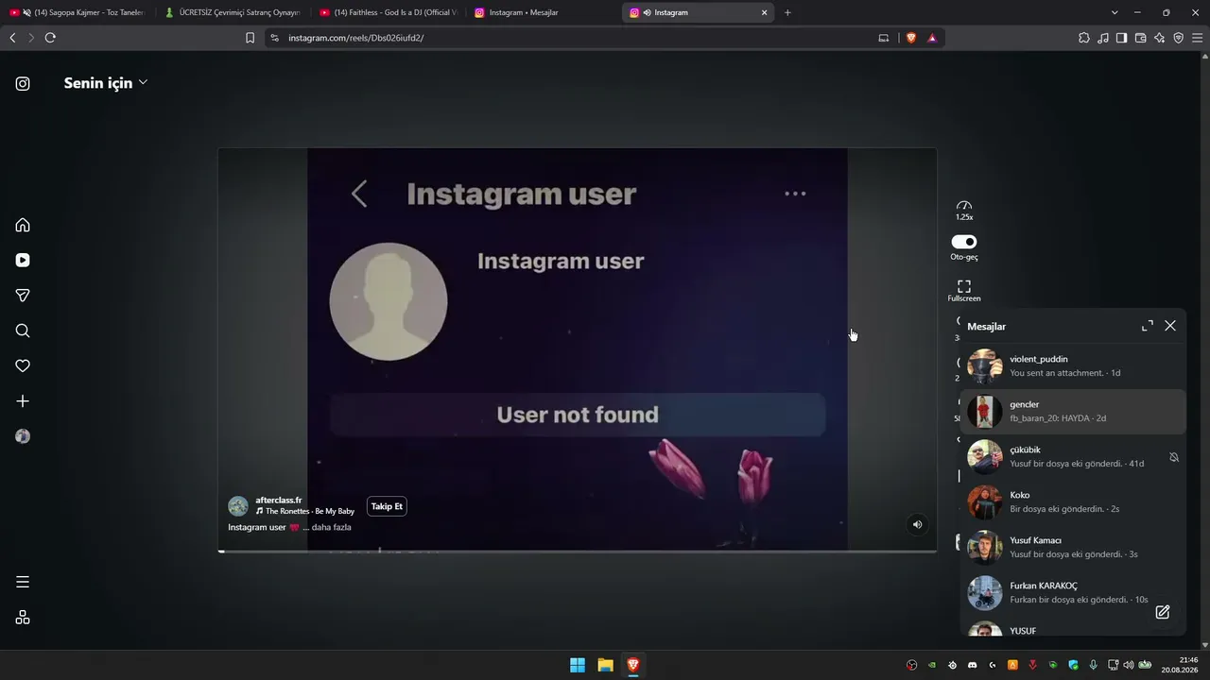Toggle the browser sidebar panel
This screenshot has width=1210, height=680.
click(1121, 38)
